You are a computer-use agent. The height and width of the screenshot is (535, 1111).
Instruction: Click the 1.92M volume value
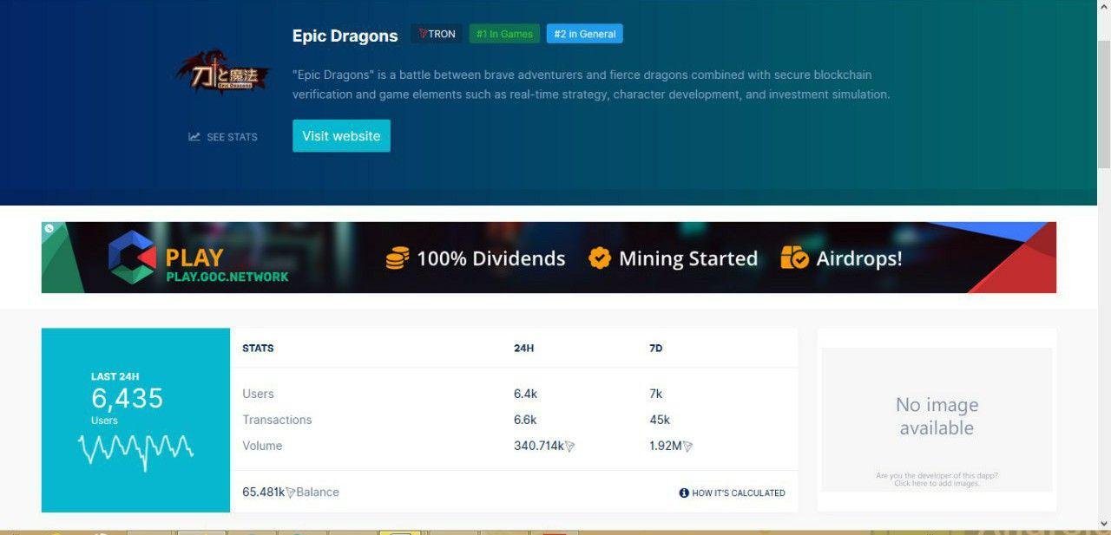[665, 446]
